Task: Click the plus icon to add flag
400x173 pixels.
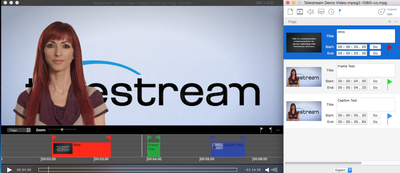Action: point(389,22)
